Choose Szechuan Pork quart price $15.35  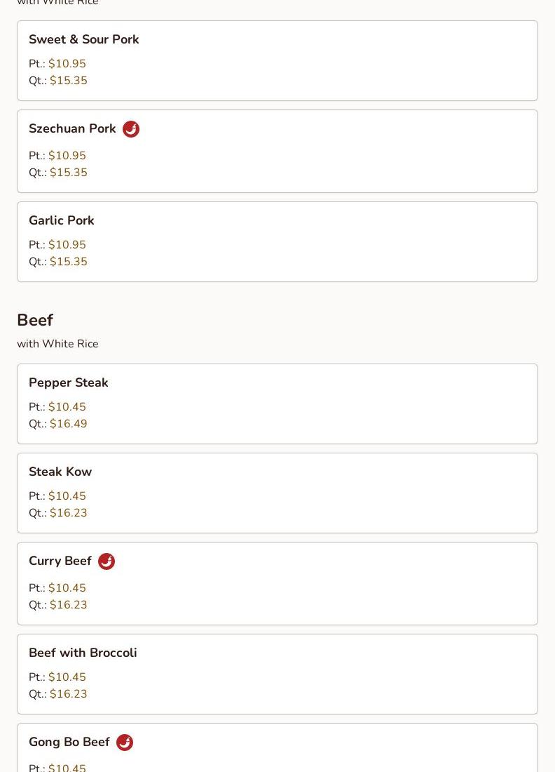coord(69,173)
